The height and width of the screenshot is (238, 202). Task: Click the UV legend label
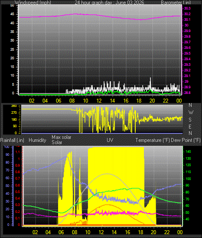point(110,140)
